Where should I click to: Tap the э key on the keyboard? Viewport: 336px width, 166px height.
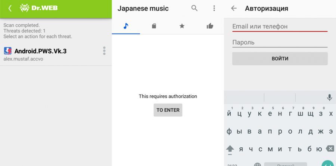331,132
